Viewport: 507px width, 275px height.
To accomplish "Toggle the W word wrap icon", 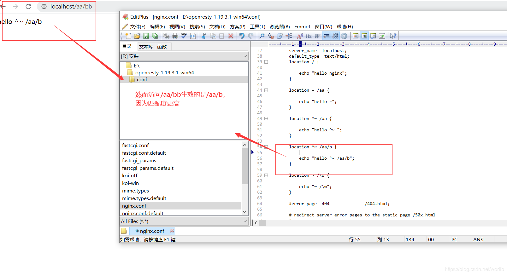I will 317,36.
